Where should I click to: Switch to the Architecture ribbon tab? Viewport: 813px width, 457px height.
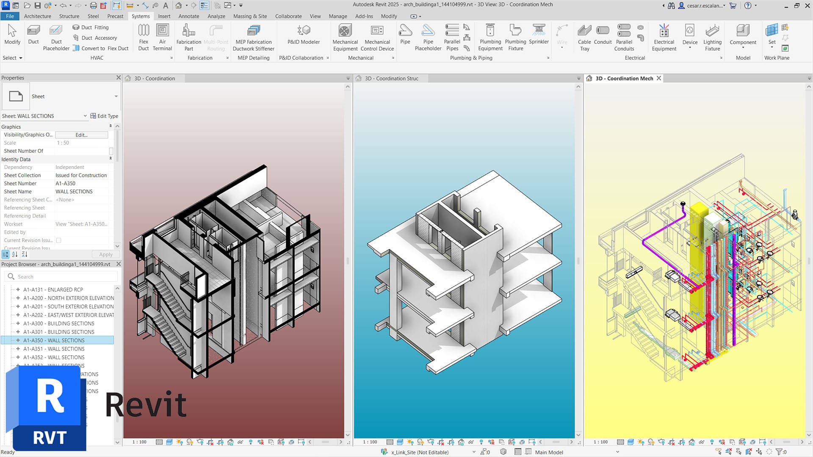pyautogui.click(x=37, y=16)
